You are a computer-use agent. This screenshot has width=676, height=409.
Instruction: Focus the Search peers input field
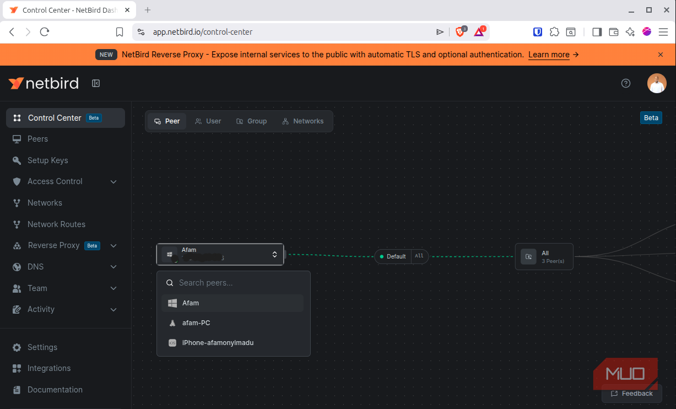coord(234,283)
